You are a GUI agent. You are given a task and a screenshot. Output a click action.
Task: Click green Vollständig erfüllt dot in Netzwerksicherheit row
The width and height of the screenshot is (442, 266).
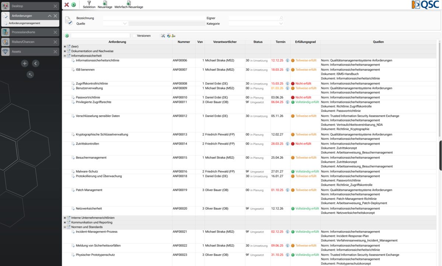tap(293, 209)
